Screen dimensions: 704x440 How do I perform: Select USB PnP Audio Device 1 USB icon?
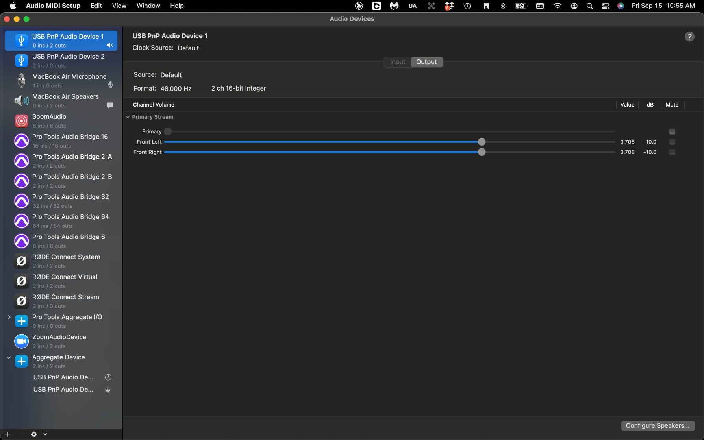coord(21,41)
